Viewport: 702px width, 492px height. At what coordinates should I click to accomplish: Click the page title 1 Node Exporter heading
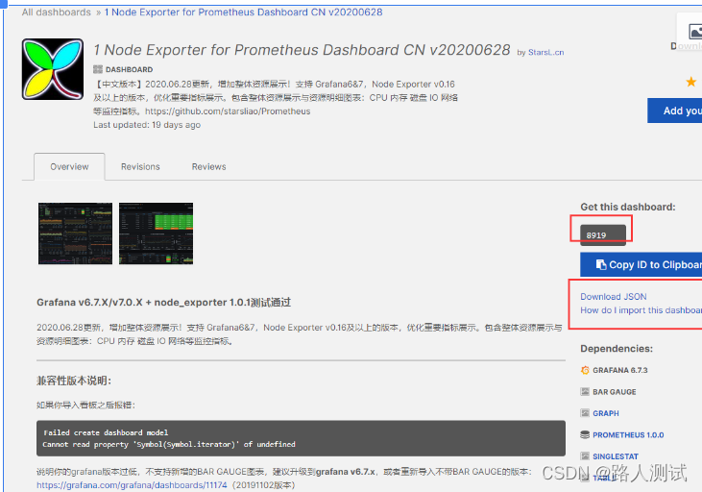(302, 50)
